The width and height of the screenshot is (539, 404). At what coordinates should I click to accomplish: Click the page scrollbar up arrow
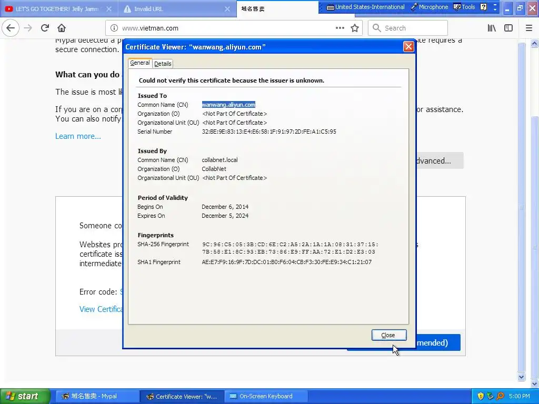534,43
